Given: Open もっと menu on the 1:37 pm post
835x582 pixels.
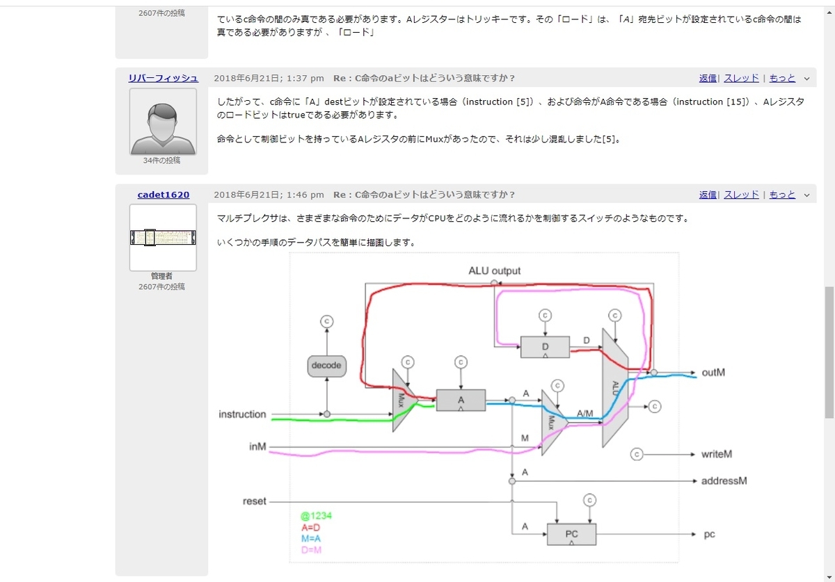Looking at the screenshot, I should pos(782,78).
